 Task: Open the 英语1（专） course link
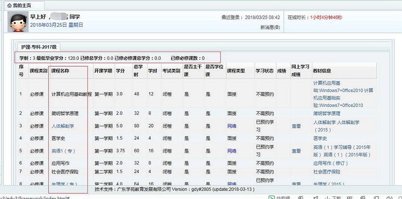click(x=63, y=151)
